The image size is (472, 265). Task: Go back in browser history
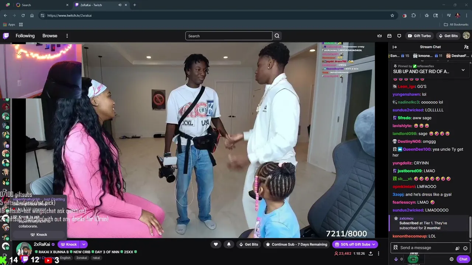(5, 15)
